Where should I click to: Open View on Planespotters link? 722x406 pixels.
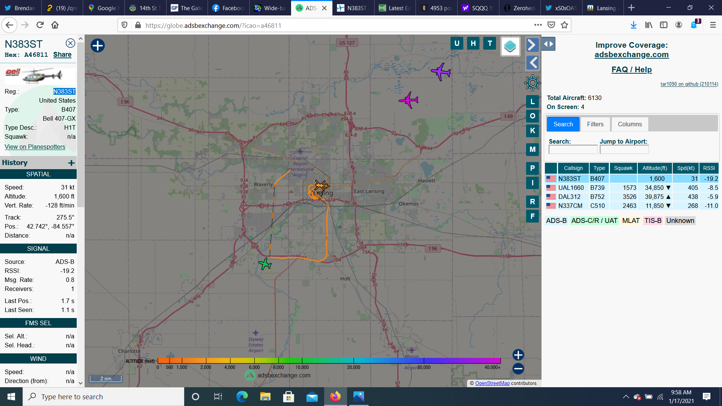(x=35, y=147)
